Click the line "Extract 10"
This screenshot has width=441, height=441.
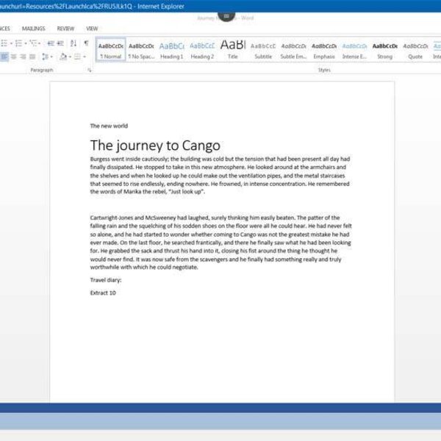(103, 293)
